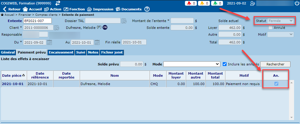The image size is (300, 124).
Task: Toggle the An. checkbox in payment row
Action: point(276,84)
